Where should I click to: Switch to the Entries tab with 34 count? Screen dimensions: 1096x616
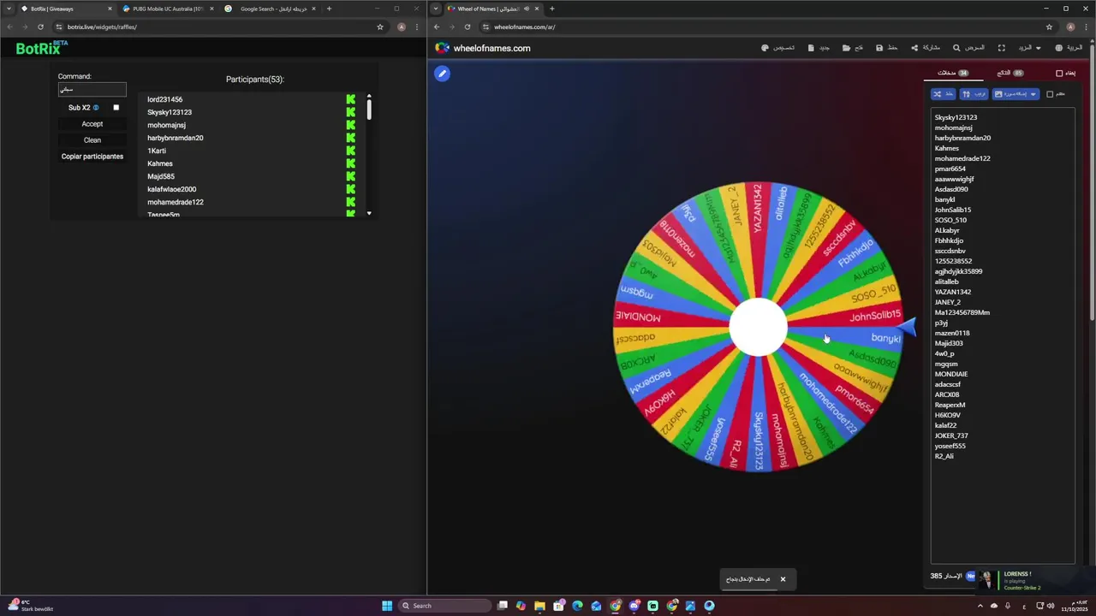[952, 74]
